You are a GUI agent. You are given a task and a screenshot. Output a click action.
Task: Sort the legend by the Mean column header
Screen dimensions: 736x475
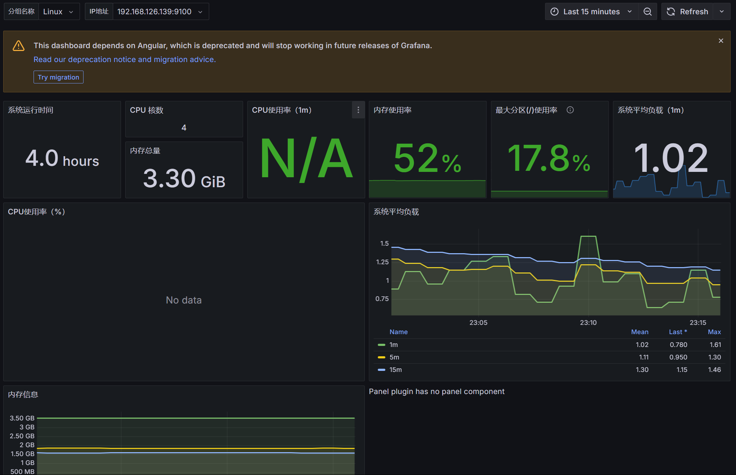point(640,332)
